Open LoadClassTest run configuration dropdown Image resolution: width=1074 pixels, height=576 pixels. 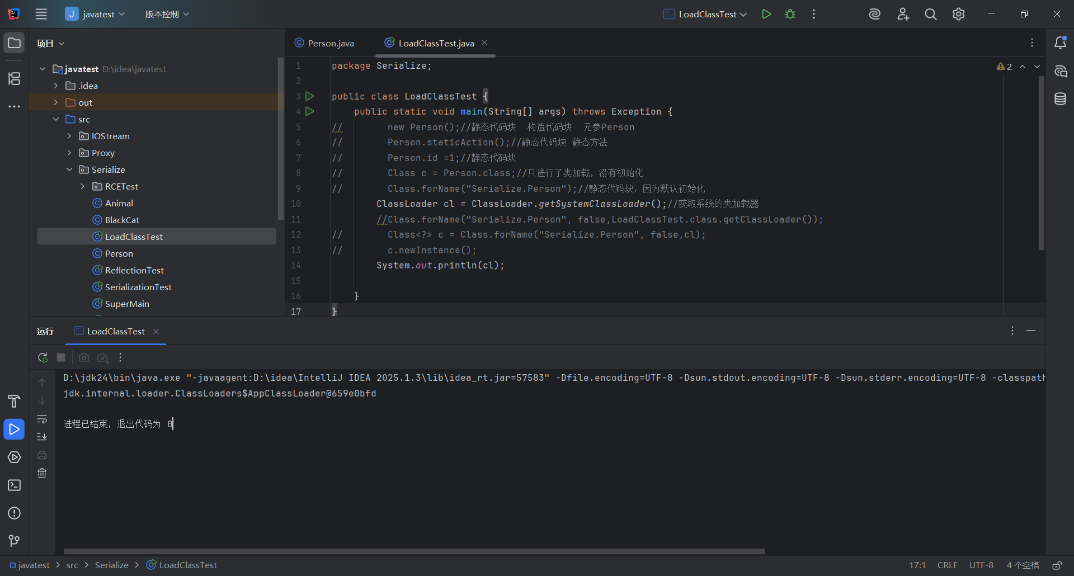tap(705, 14)
